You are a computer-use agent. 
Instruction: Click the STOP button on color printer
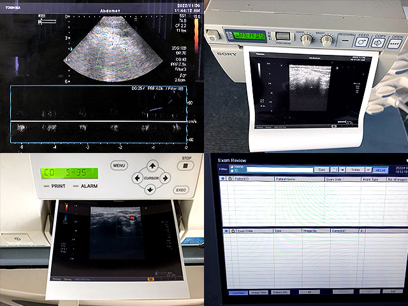186,166
